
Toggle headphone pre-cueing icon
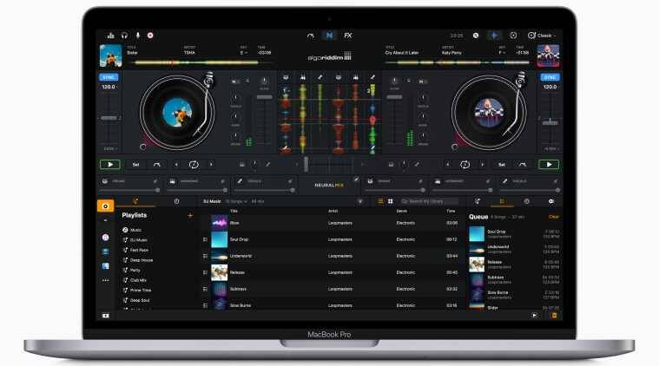(124, 36)
